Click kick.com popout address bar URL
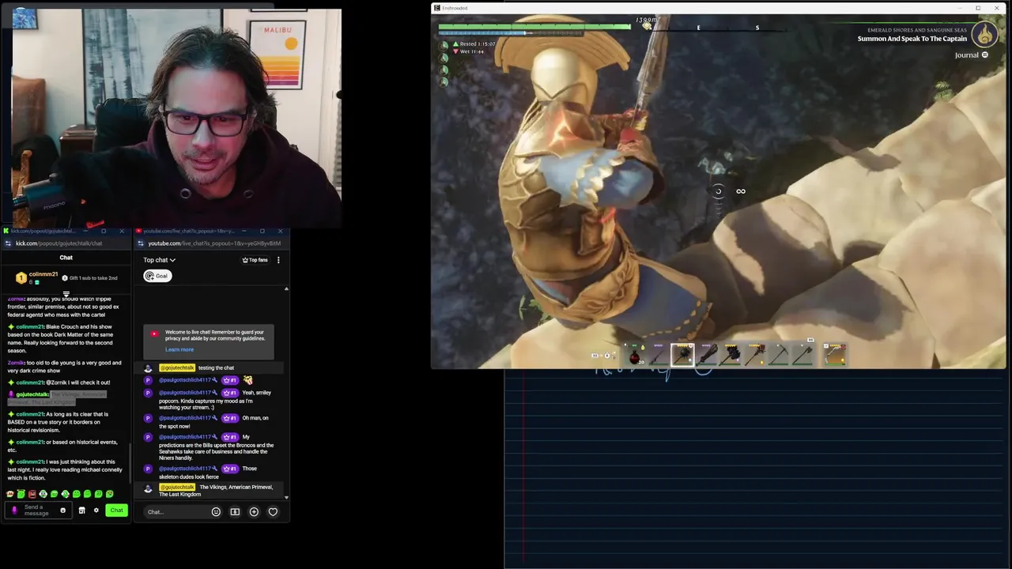This screenshot has height=569, width=1012. tap(59, 243)
